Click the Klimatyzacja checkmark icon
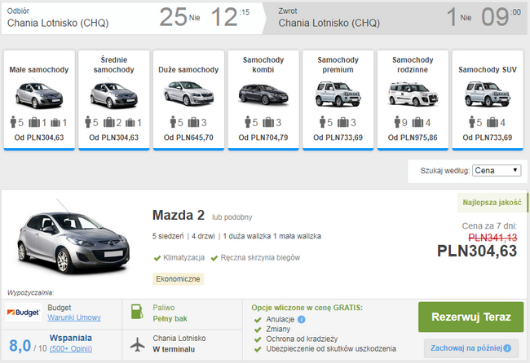Image resolution: width=530 pixels, height=363 pixels. (157, 259)
